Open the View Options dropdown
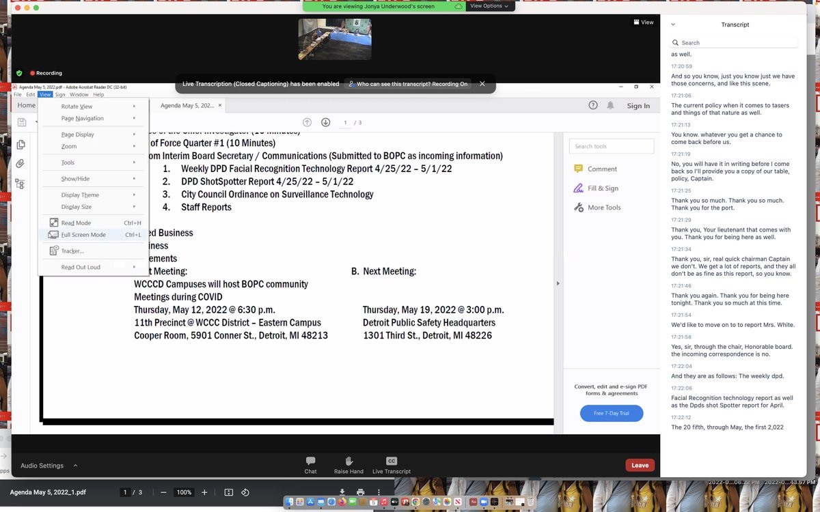Viewport: 820px width, 512px height. [x=489, y=6]
